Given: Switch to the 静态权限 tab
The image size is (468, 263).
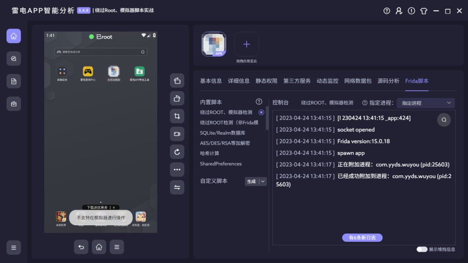Looking at the screenshot, I should [266, 81].
